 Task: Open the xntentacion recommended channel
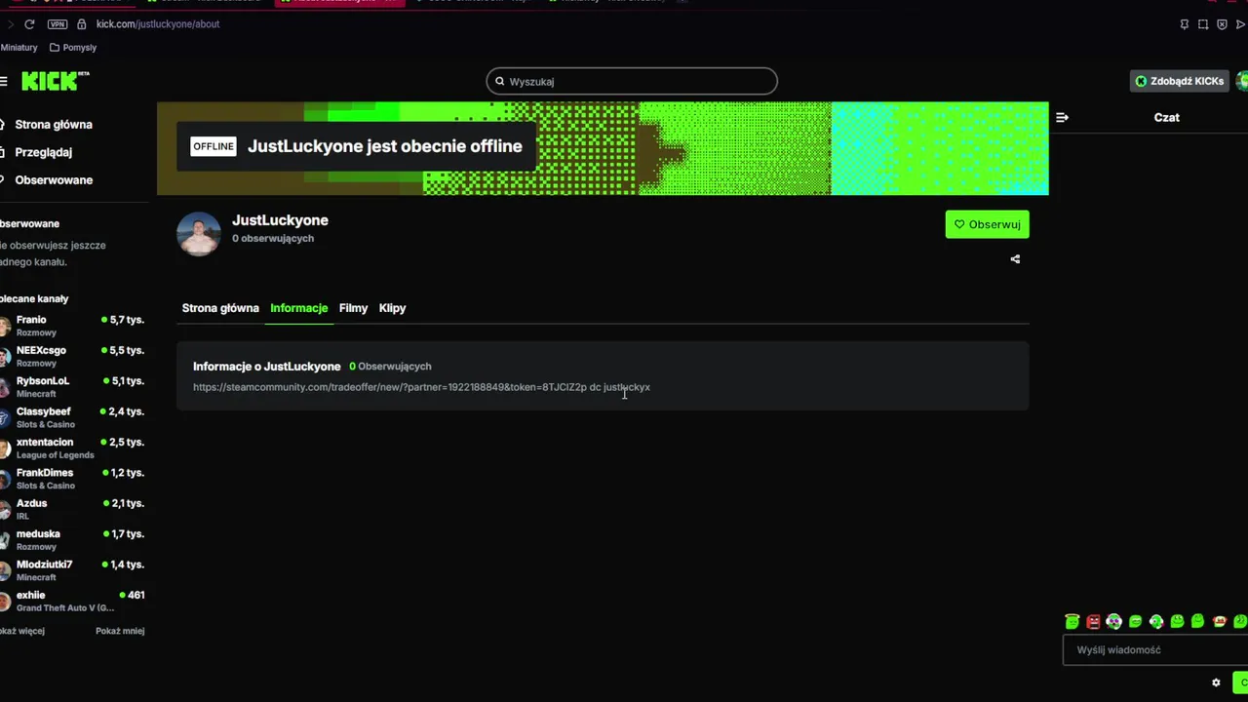73,448
